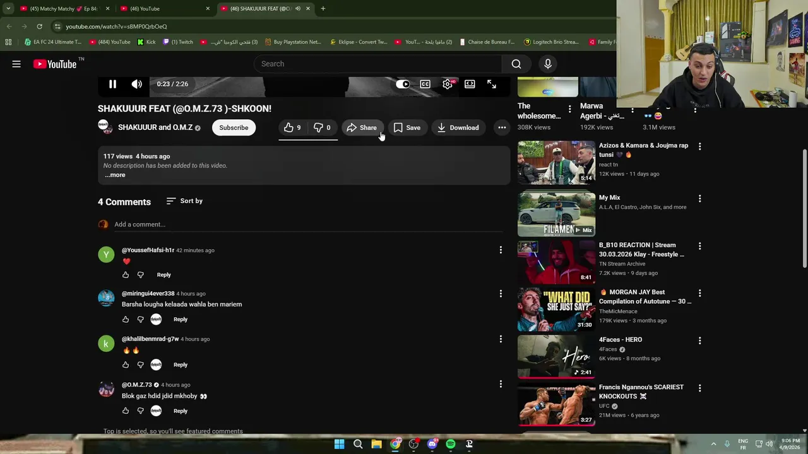Open B_B10 REACTION video title

click(x=641, y=250)
